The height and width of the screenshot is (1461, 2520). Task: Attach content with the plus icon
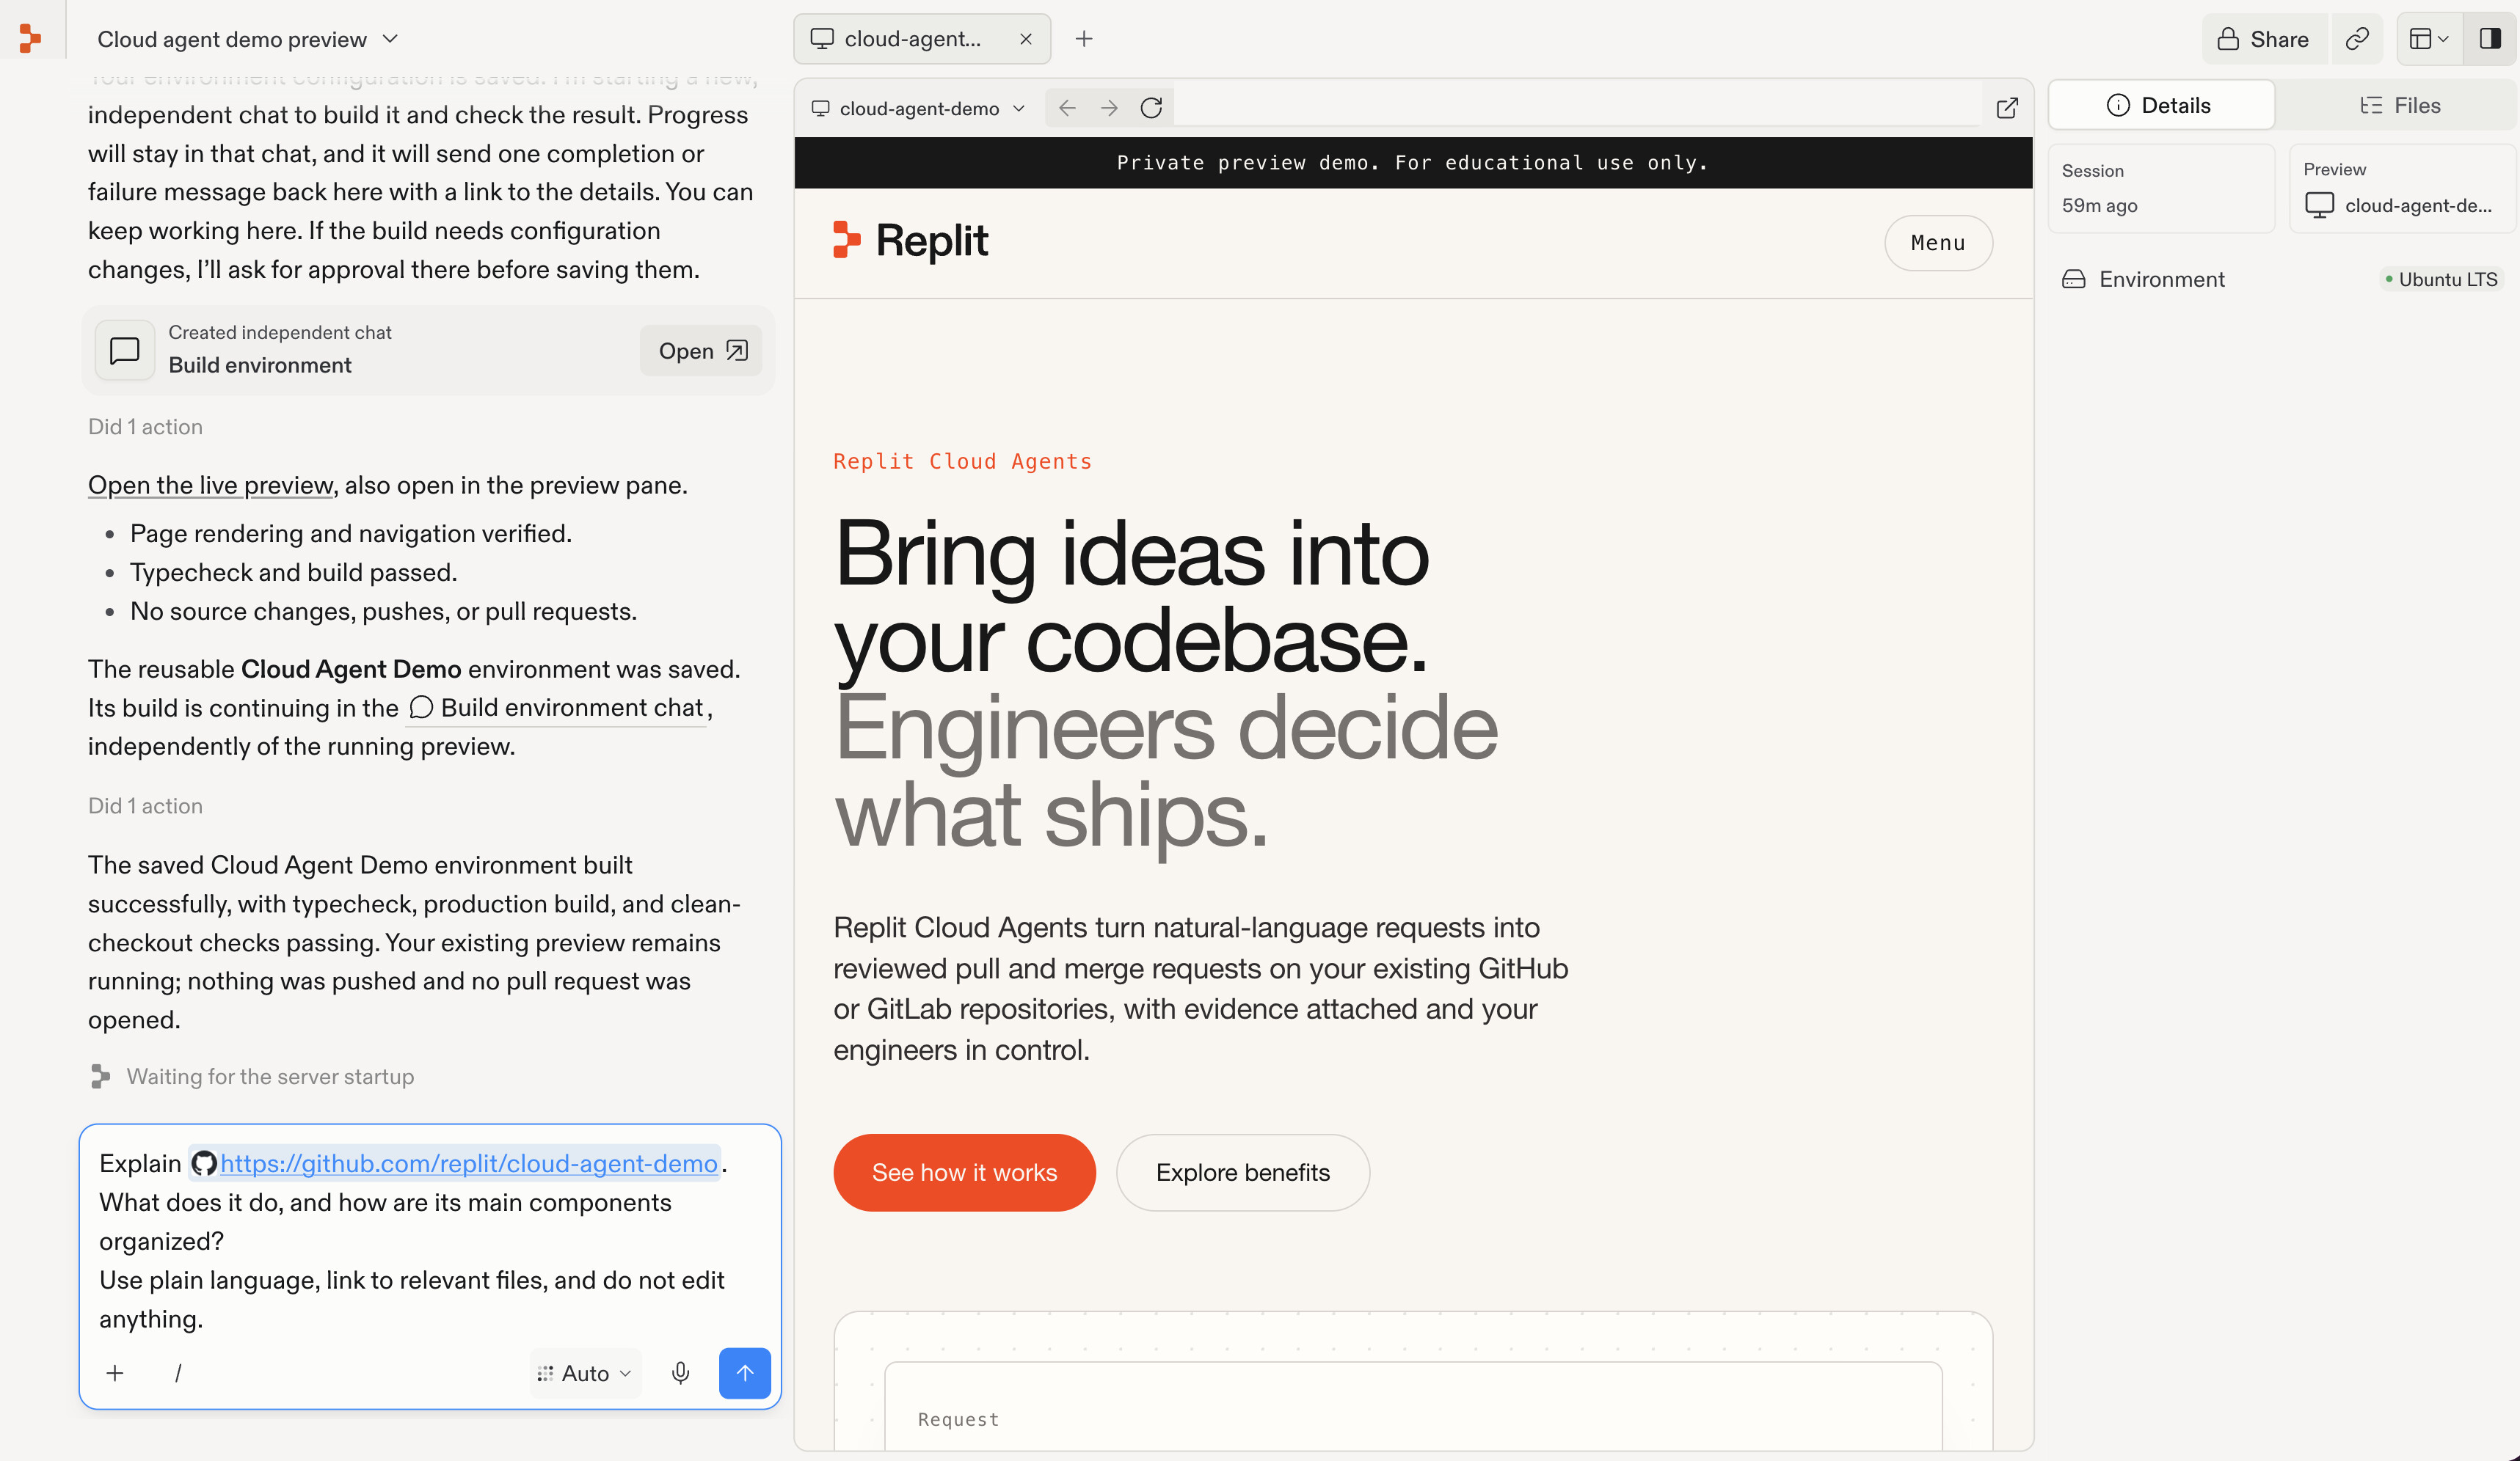(x=115, y=1373)
